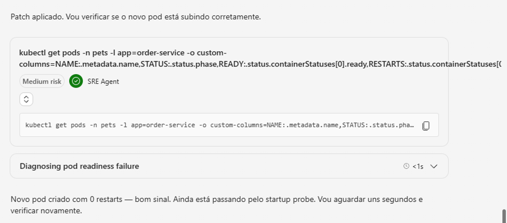Expand the chevron on Diagnosing pod readiness

pos(434,166)
